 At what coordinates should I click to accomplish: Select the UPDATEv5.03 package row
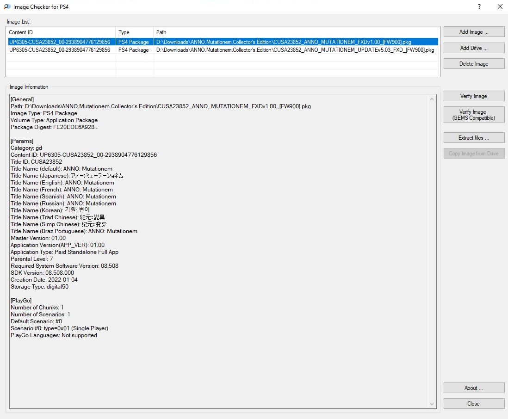pyautogui.click(x=223, y=50)
